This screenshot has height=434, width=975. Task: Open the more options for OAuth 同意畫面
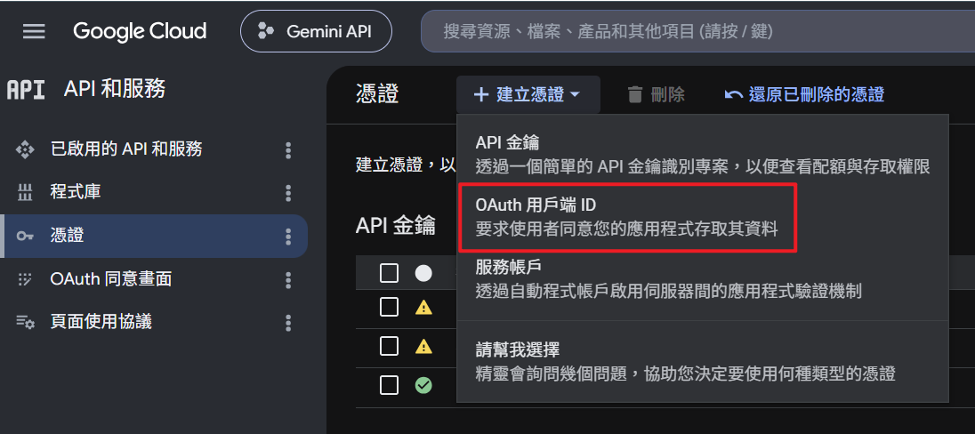[288, 280]
